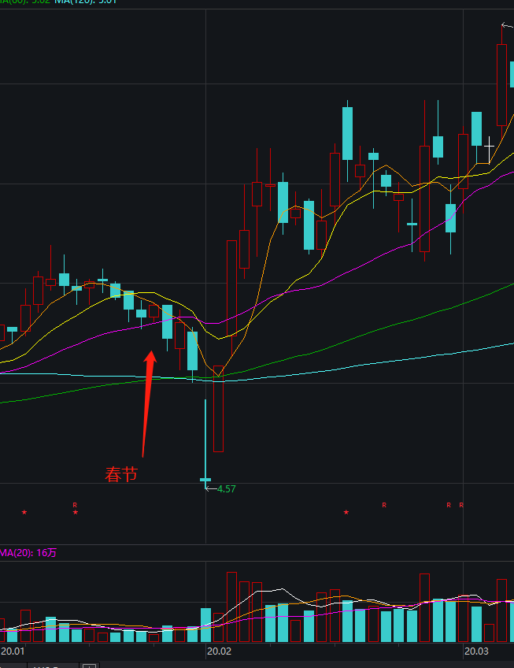Select the 20.01 date axis label
The height and width of the screenshot is (668, 514).
[13, 651]
